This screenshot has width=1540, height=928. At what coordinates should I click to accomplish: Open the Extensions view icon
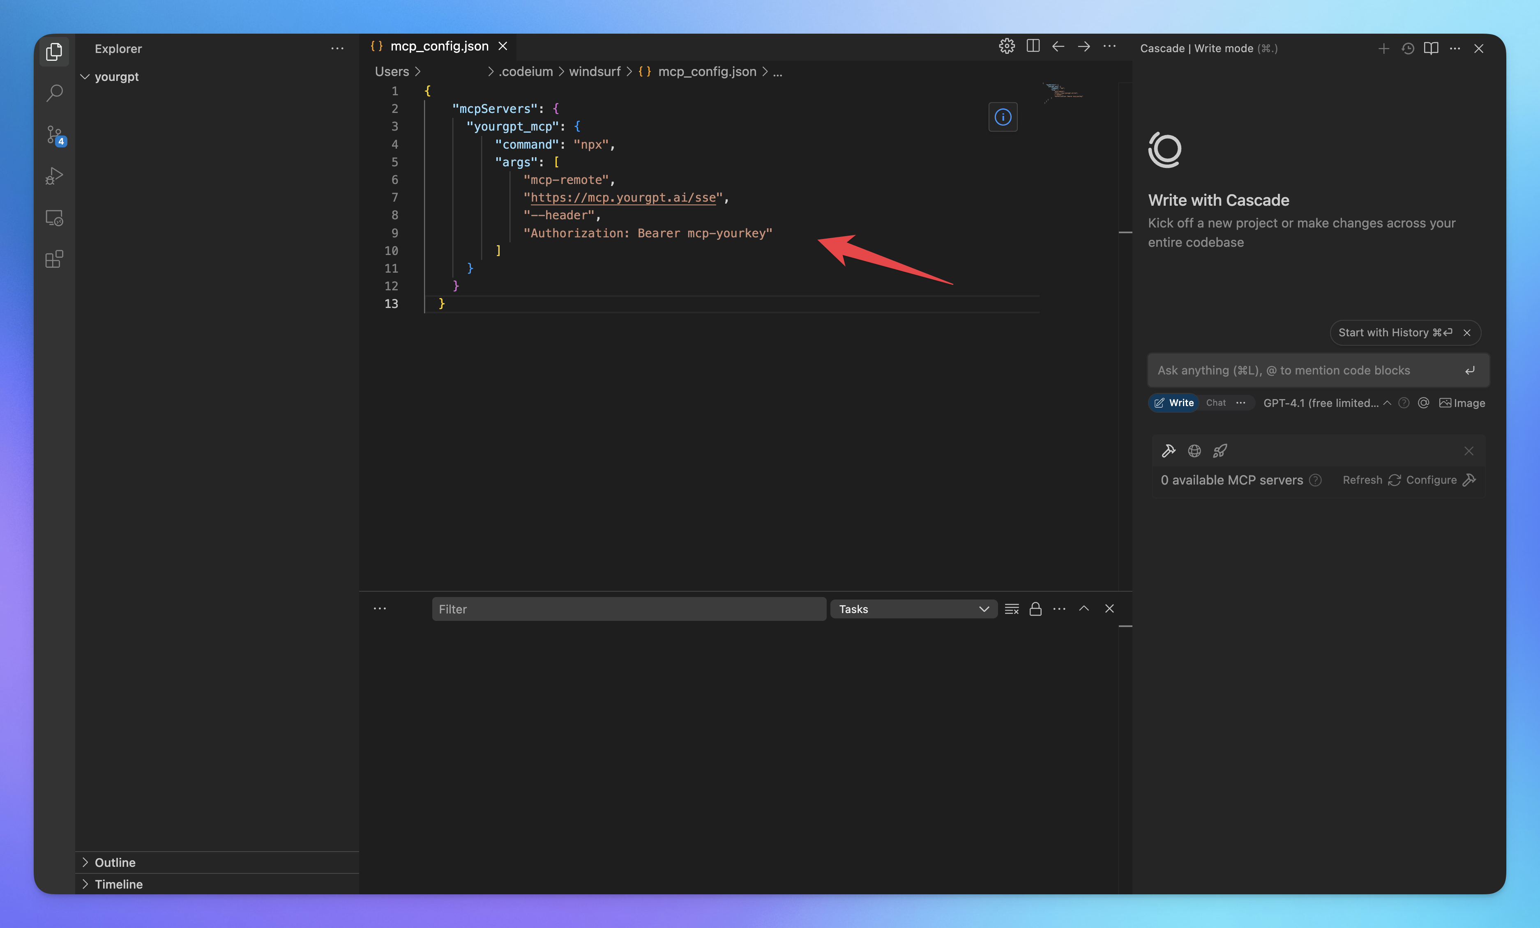54,259
